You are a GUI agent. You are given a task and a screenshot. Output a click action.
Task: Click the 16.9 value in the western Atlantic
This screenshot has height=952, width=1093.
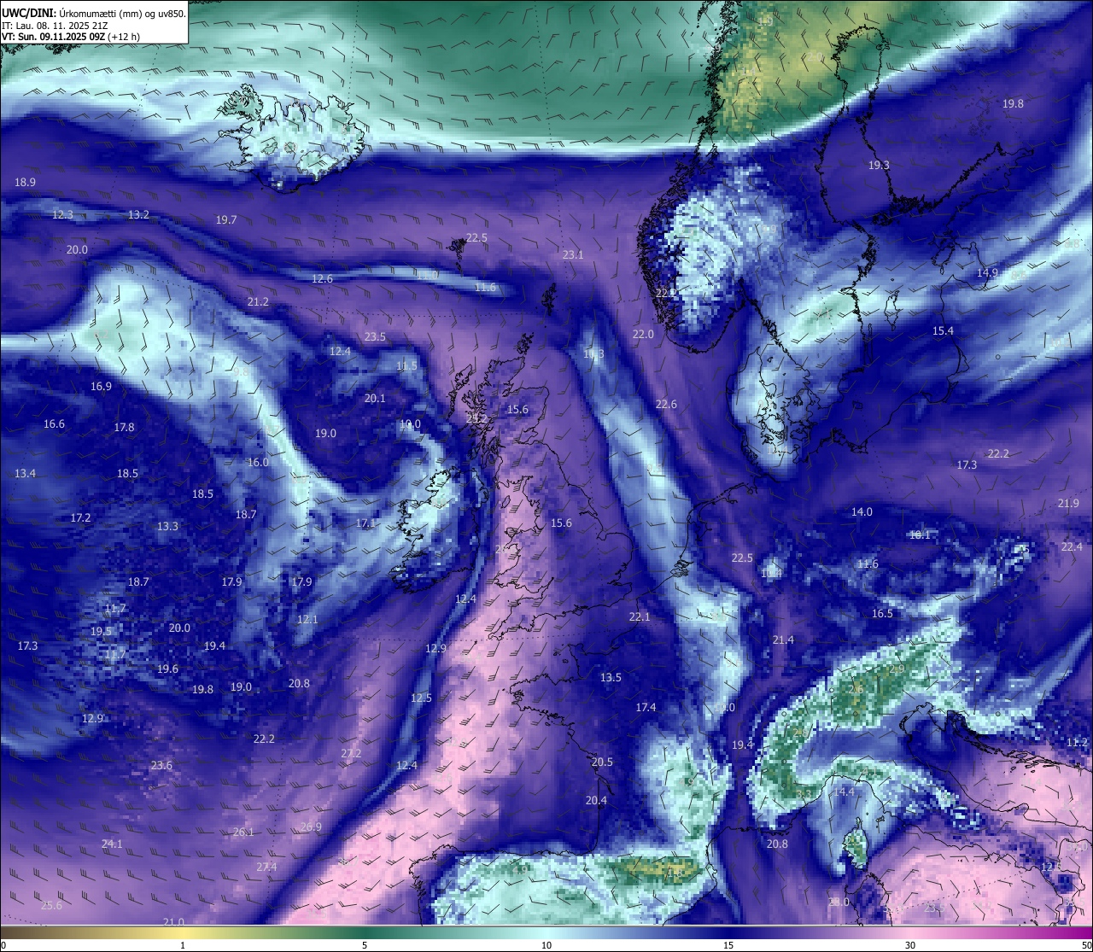[101, 386]
